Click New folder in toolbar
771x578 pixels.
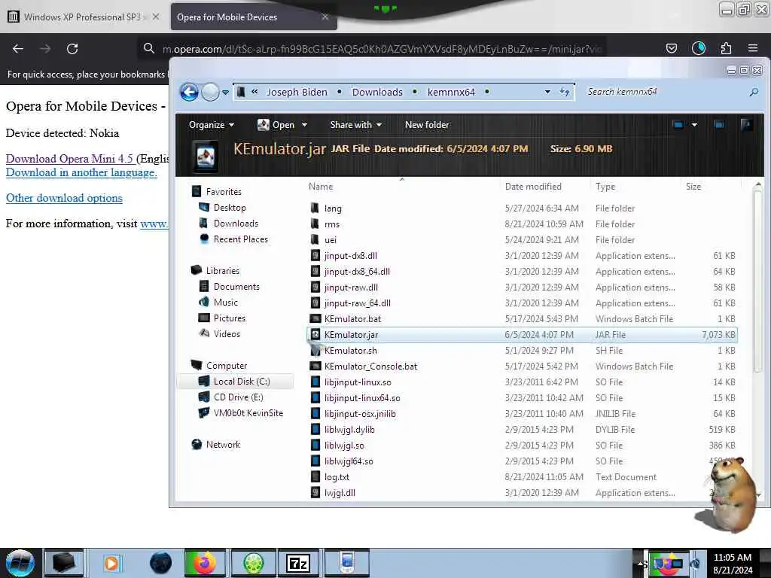(x=427, y=125)
